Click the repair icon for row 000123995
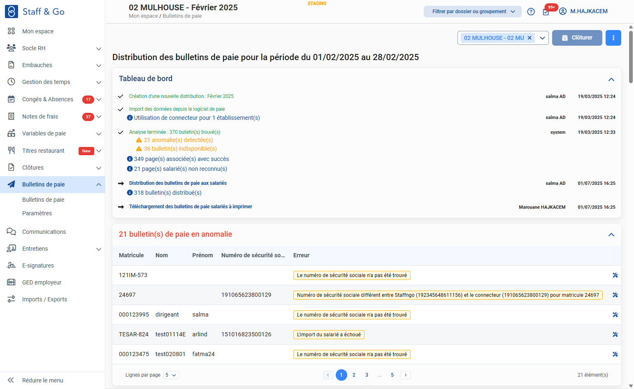The image size is (634, 389). click(615, 315)
